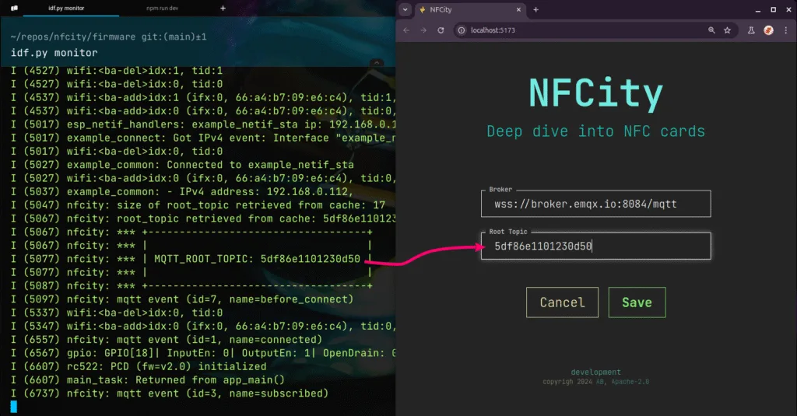Click the 'gpio: GPIO[18]' log line
Image resolution: width=797 pixels, height=416 pixels.
[x=203, y=353]
